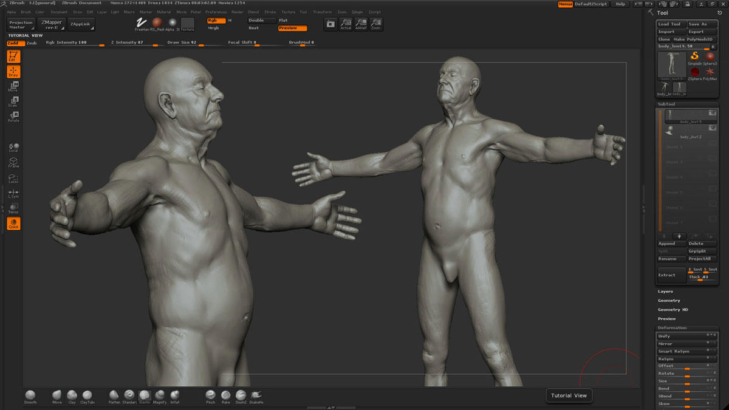The image size is (729, 410).
Task: Select the Move transform tool
Action: pos(13,86)
